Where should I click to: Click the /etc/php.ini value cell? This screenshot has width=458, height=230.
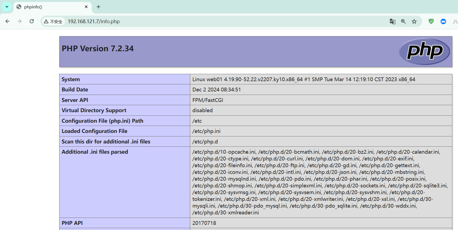[206, 131]
